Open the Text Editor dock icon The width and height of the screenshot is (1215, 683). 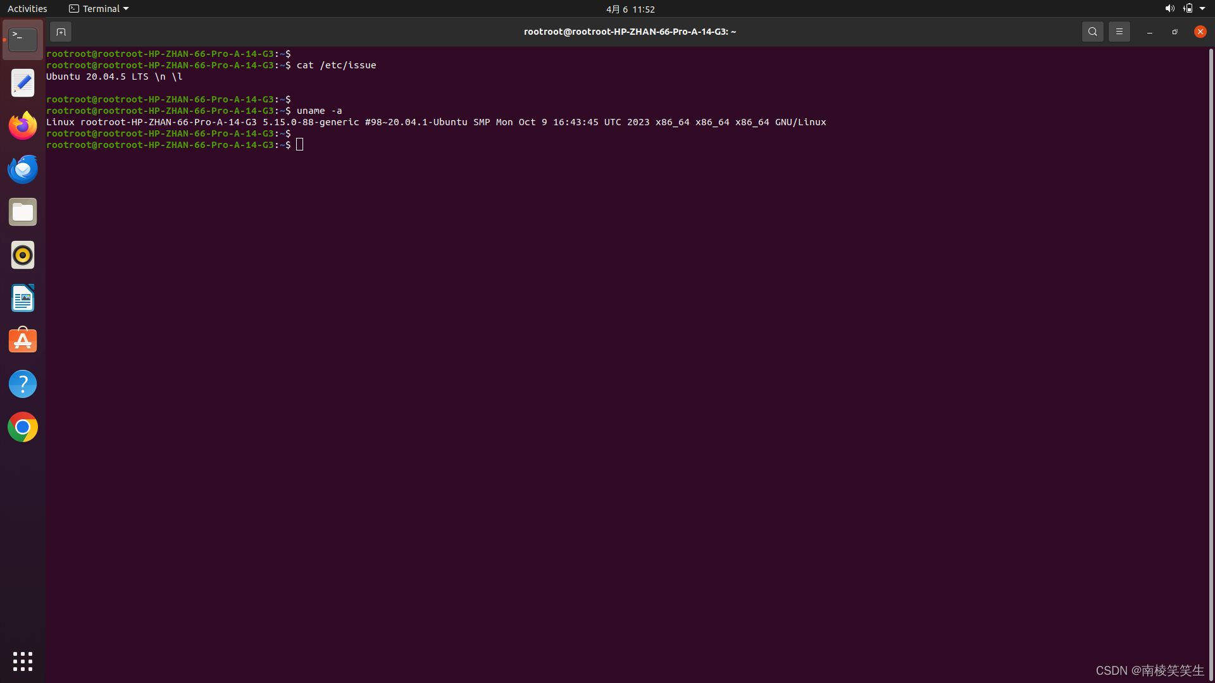point(23,83)
